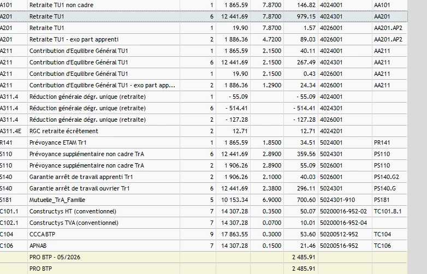Screen dimensions: 427x274
Task: Select the CCCA BTP row
Action: 204,234
